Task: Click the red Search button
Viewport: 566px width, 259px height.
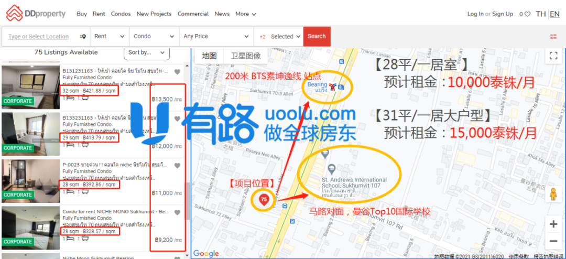Action: [317, 37]
